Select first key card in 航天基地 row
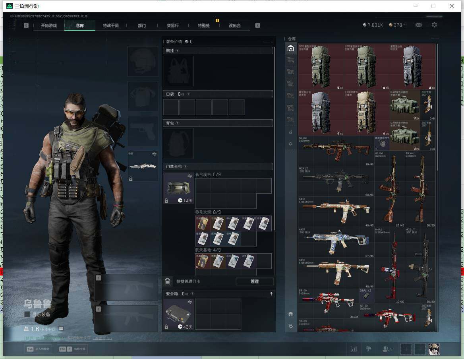This screenshot has height=359, width=464. 203,261
